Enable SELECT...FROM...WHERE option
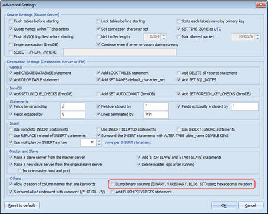 [x=11, y=52]
